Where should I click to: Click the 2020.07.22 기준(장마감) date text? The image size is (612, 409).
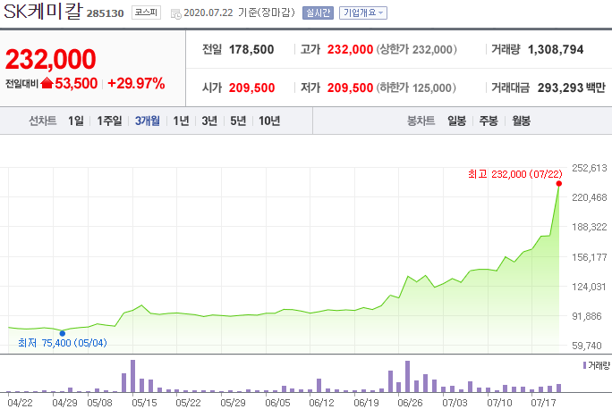click(239, 13)
